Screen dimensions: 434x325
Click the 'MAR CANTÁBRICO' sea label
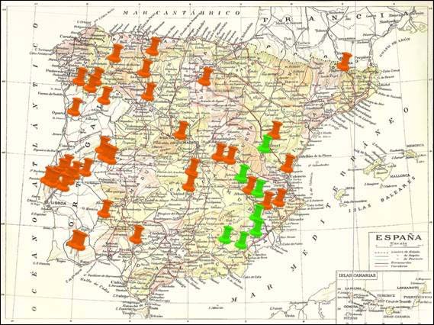tap(182, 13)
